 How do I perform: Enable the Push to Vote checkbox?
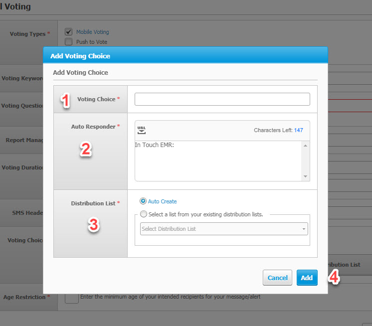click(69, 42)
